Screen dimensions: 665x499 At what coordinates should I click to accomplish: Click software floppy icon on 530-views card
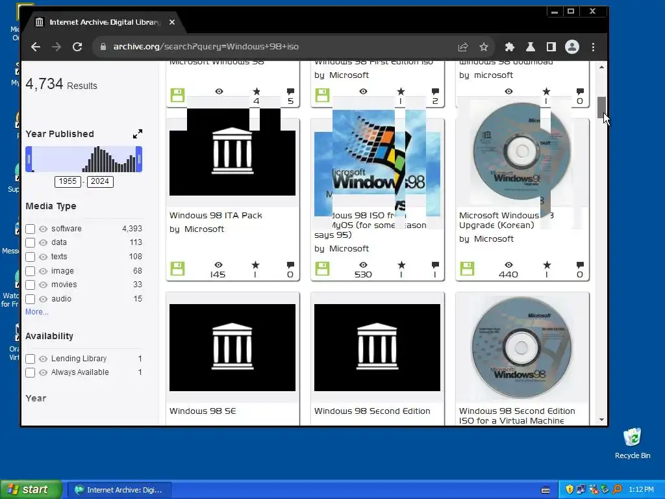(322, 268)
